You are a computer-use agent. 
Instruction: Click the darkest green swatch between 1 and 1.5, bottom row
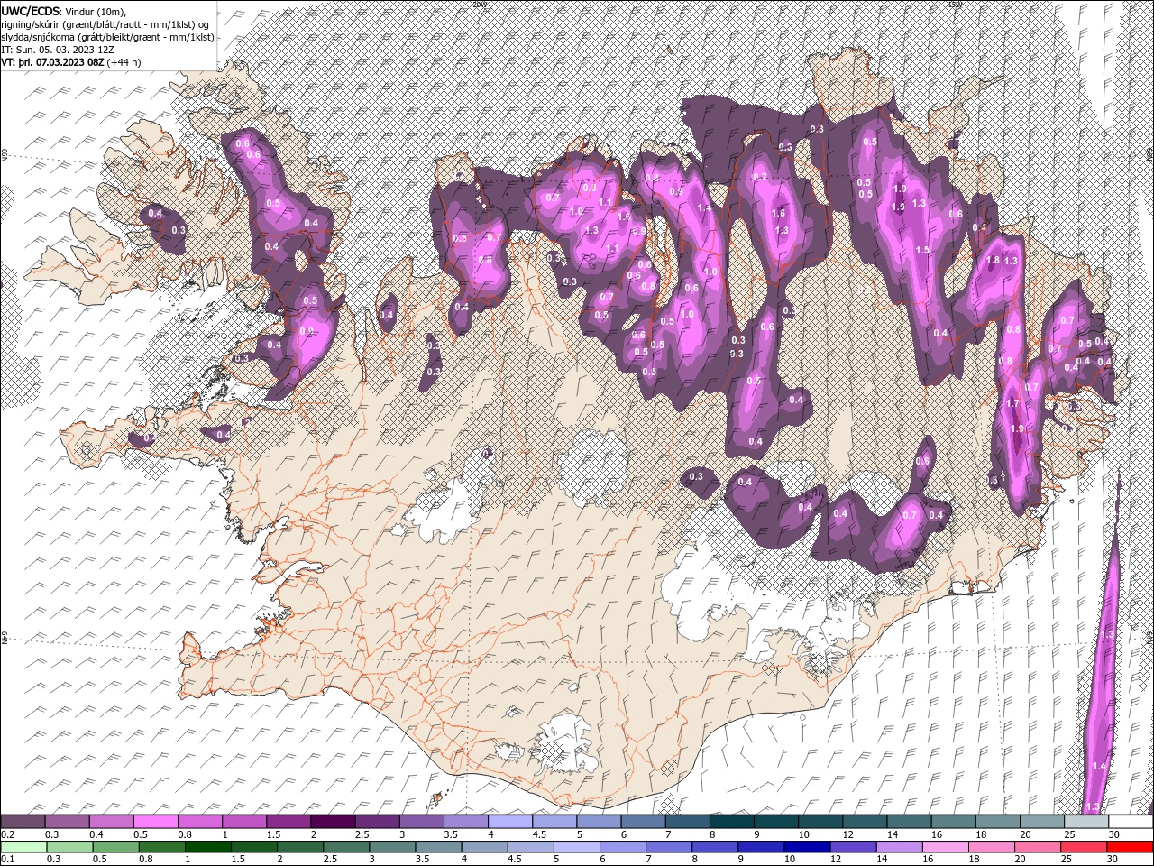208,847
